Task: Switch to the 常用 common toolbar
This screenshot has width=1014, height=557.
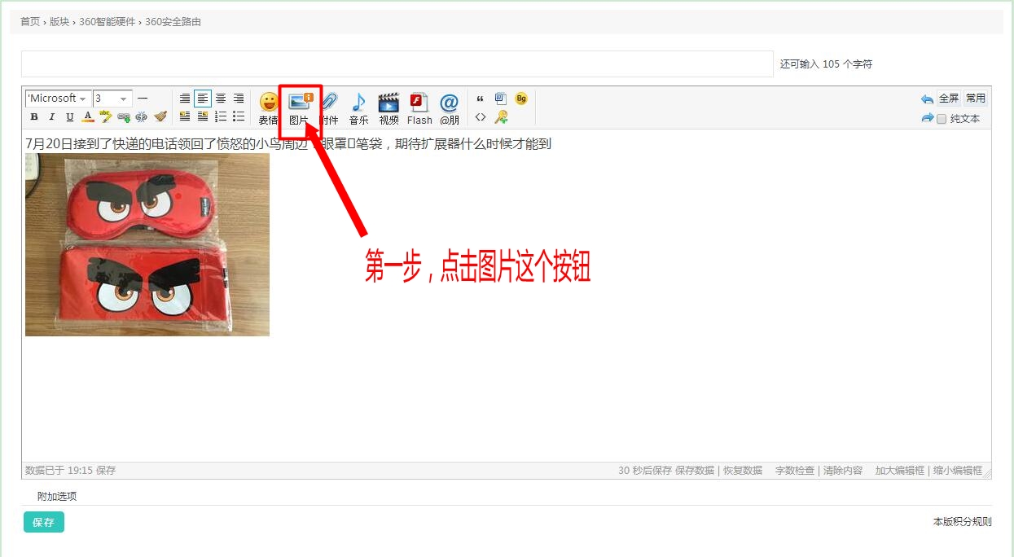Action: coord(976,99)
